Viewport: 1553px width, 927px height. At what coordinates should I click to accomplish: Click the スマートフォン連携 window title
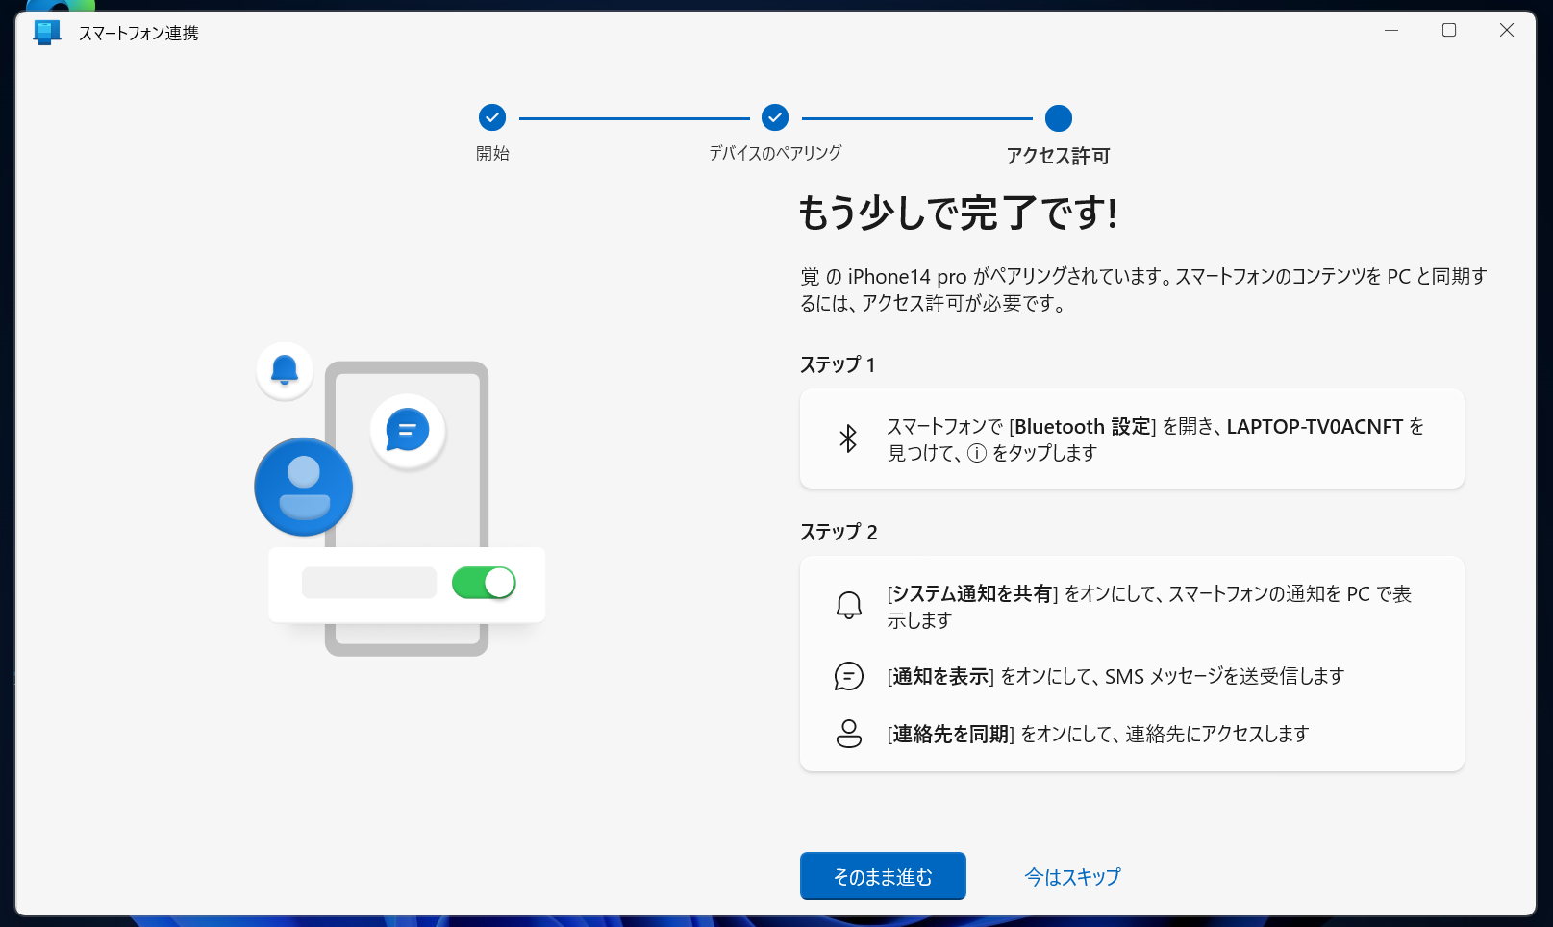[x=138, y=33]
